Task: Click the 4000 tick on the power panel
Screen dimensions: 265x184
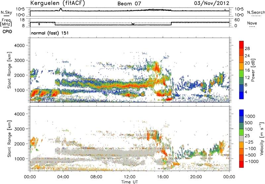Action: pyautogui.click(x=19, y=46)
